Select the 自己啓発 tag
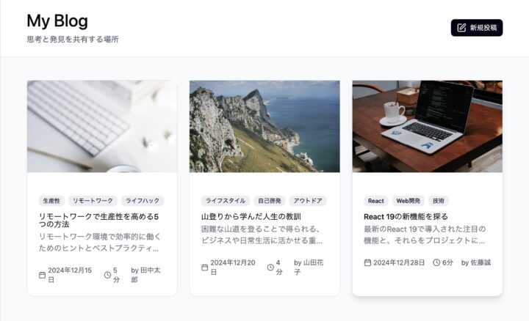529x321 pixels. coord(269,201)
